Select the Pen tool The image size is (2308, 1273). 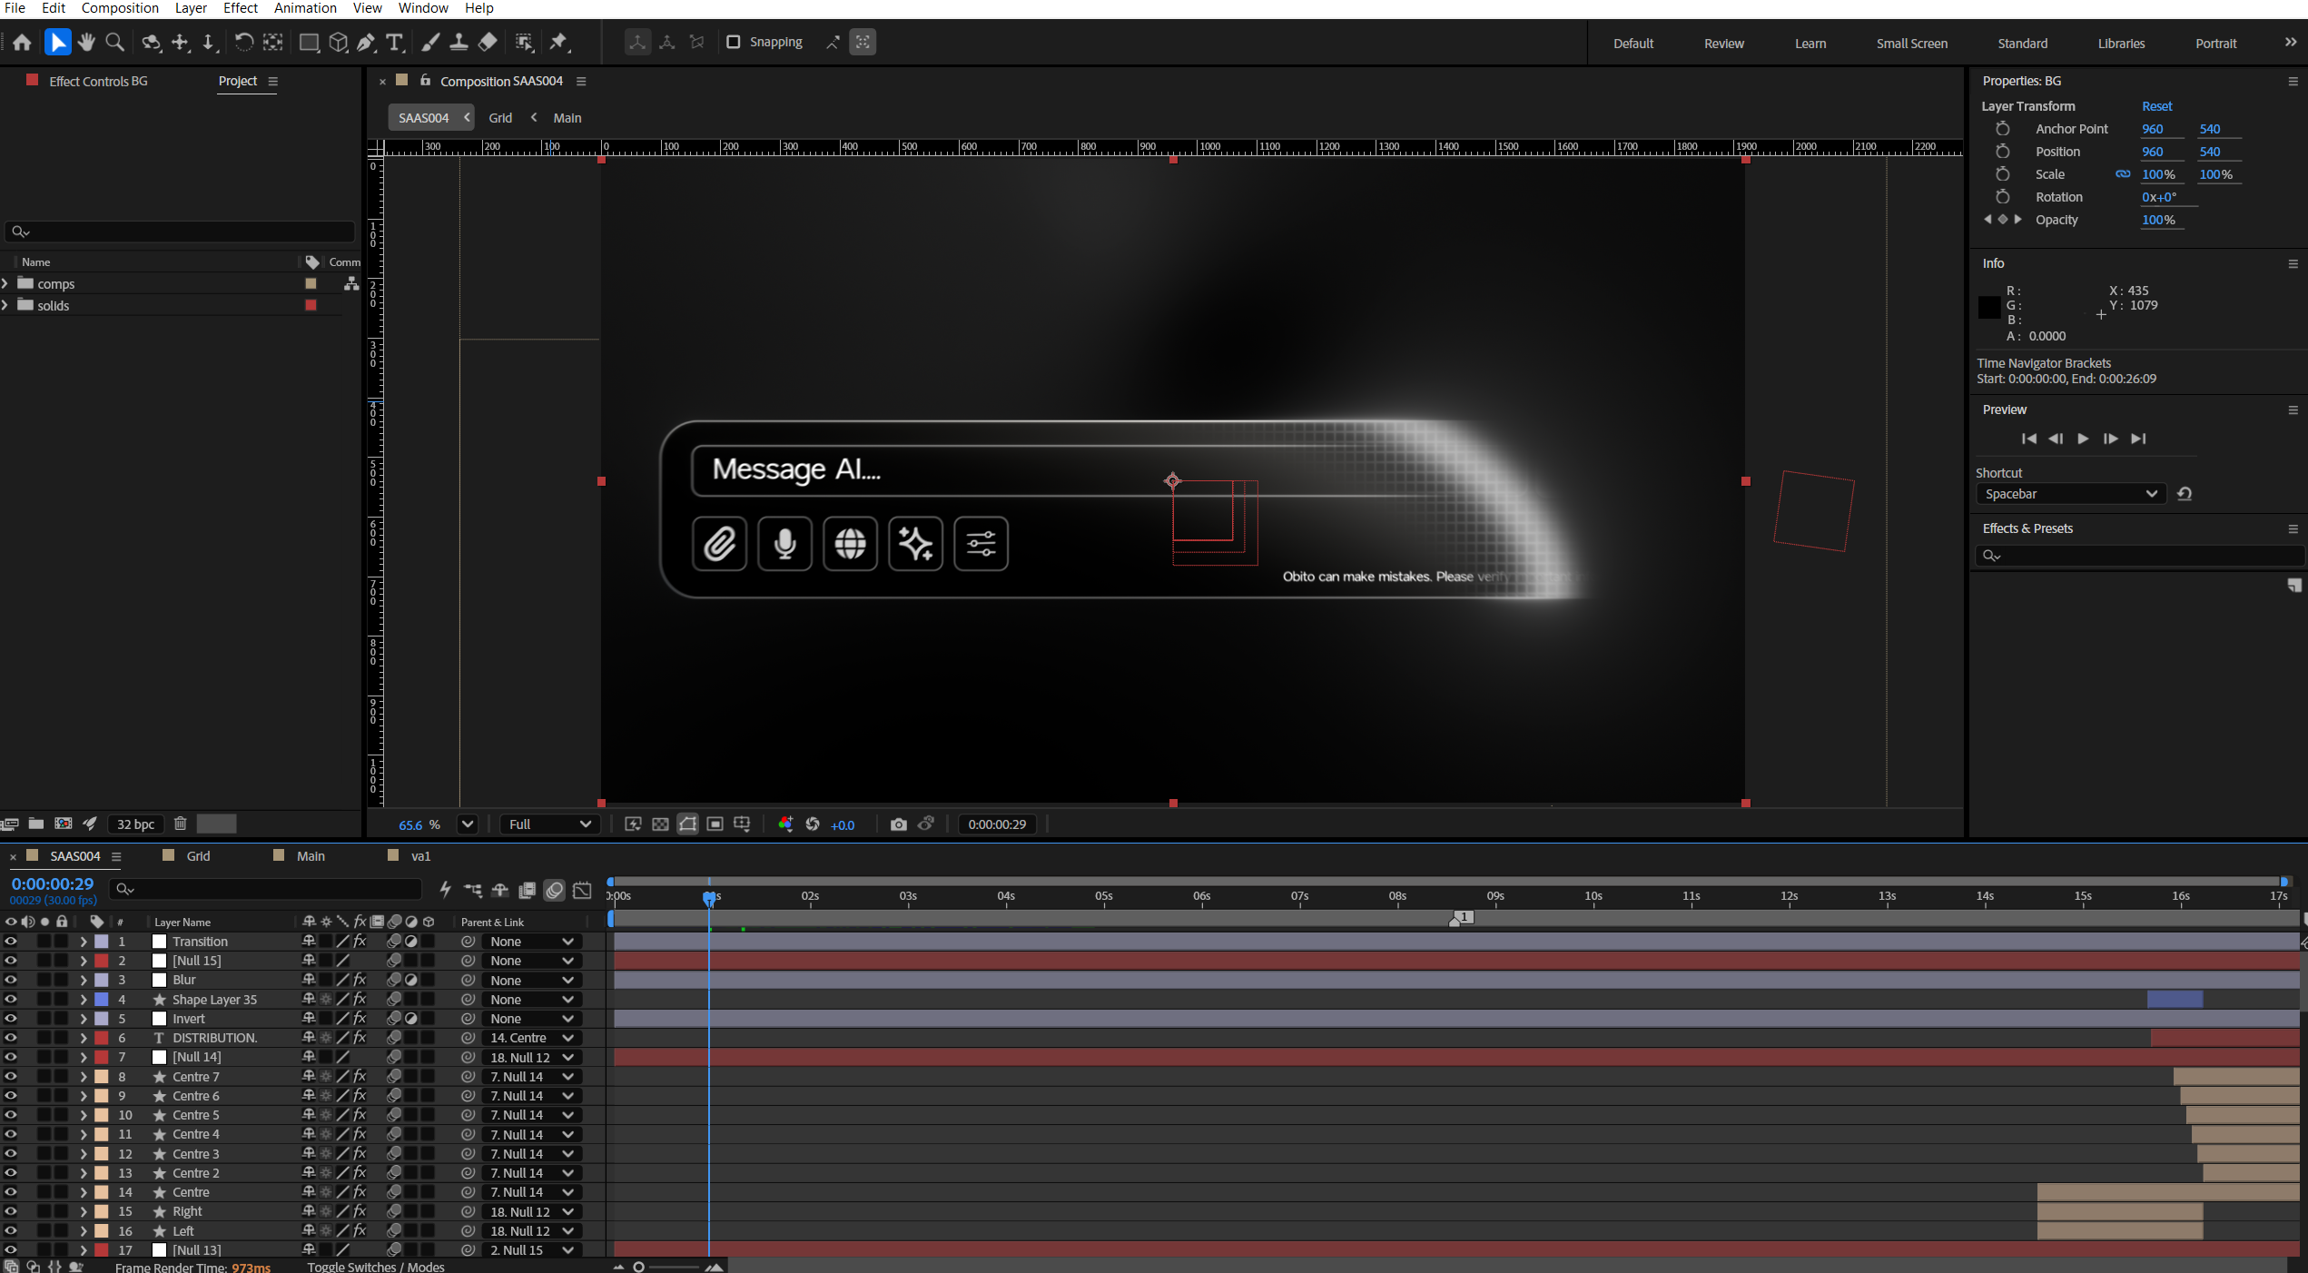(x=366, y=42)
